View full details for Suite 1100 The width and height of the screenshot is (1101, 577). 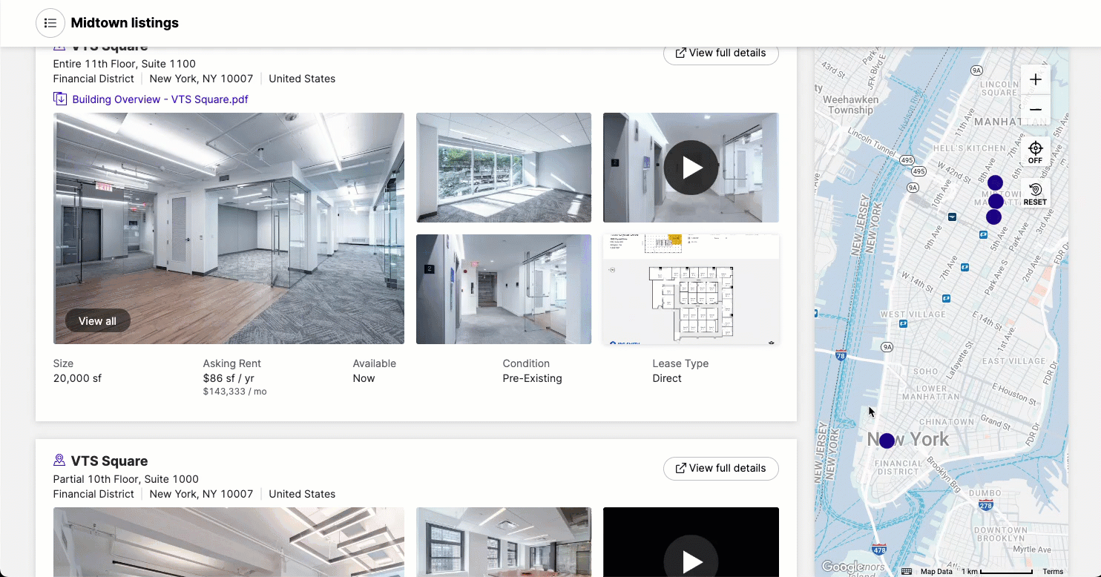pyautogui.click(x=720, y=53)
